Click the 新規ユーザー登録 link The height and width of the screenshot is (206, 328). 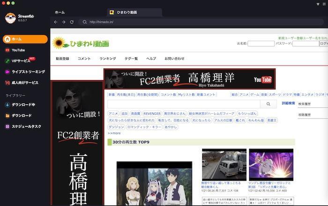coord(290,38)
